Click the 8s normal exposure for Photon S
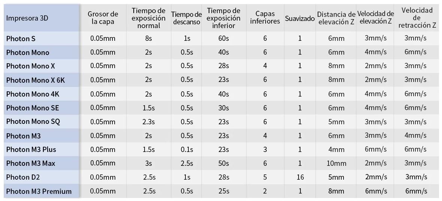The image size is (442, 201). pos(148,39)
